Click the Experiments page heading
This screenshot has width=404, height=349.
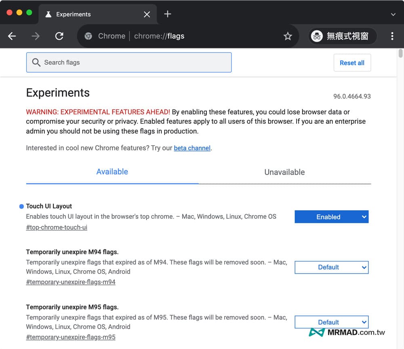[x=58, y=93]
